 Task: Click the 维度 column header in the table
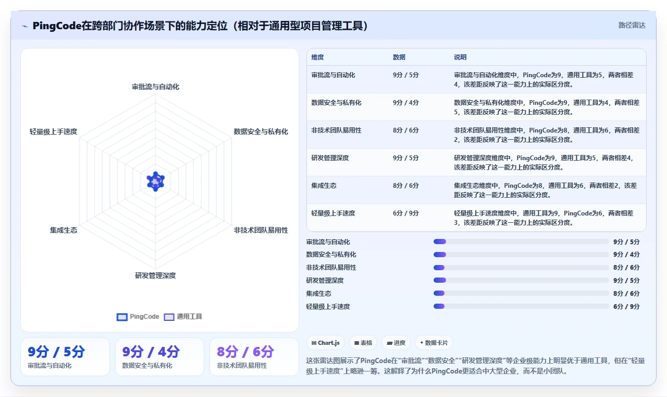tap(318, 57)
